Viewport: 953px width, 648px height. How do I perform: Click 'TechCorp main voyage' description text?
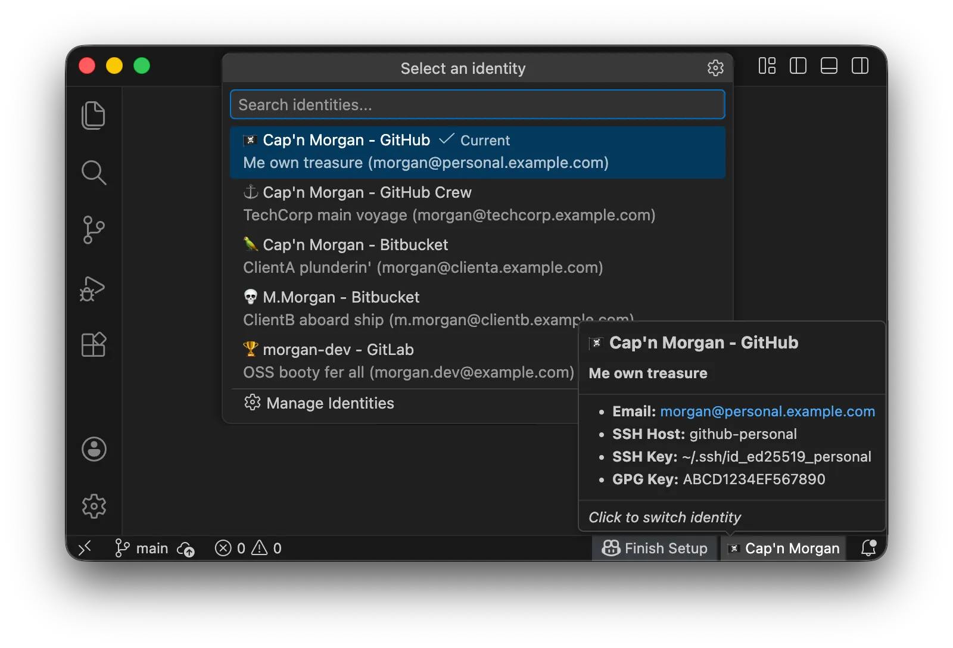coord(325,215)
